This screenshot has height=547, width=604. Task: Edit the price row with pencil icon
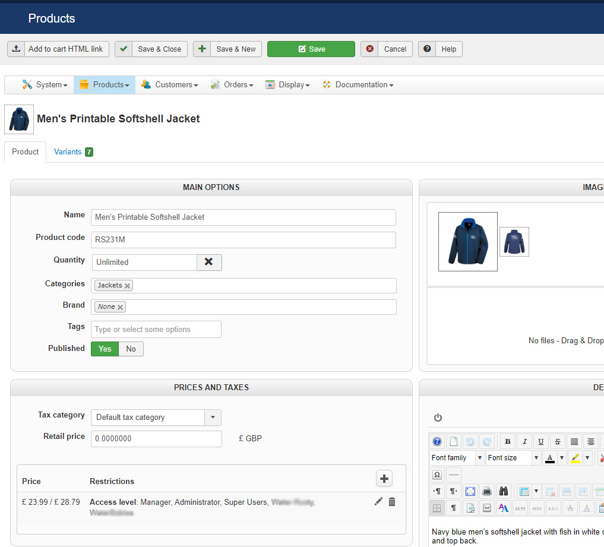(378, 502)
